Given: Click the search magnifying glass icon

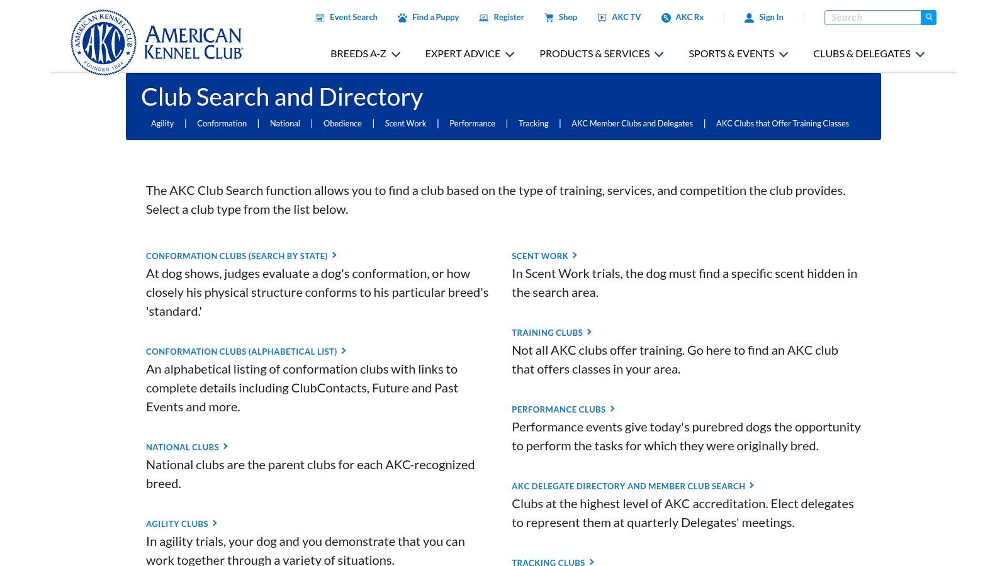Looking at the screenshot, I should pyautogui.click(x=929, y=17).
